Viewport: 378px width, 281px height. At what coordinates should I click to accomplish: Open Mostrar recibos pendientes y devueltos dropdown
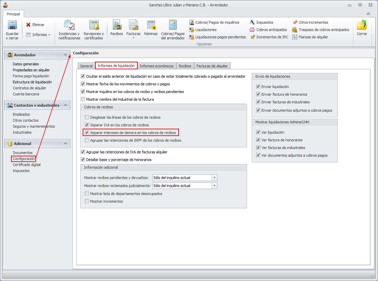point(215,178)
